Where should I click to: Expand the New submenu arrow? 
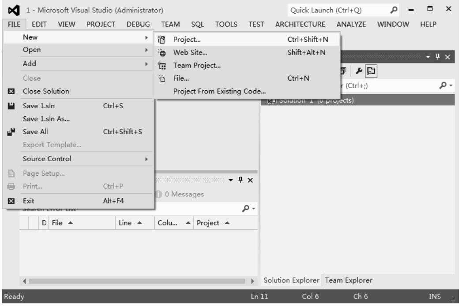pyautogui.click(x=146, y=37)
